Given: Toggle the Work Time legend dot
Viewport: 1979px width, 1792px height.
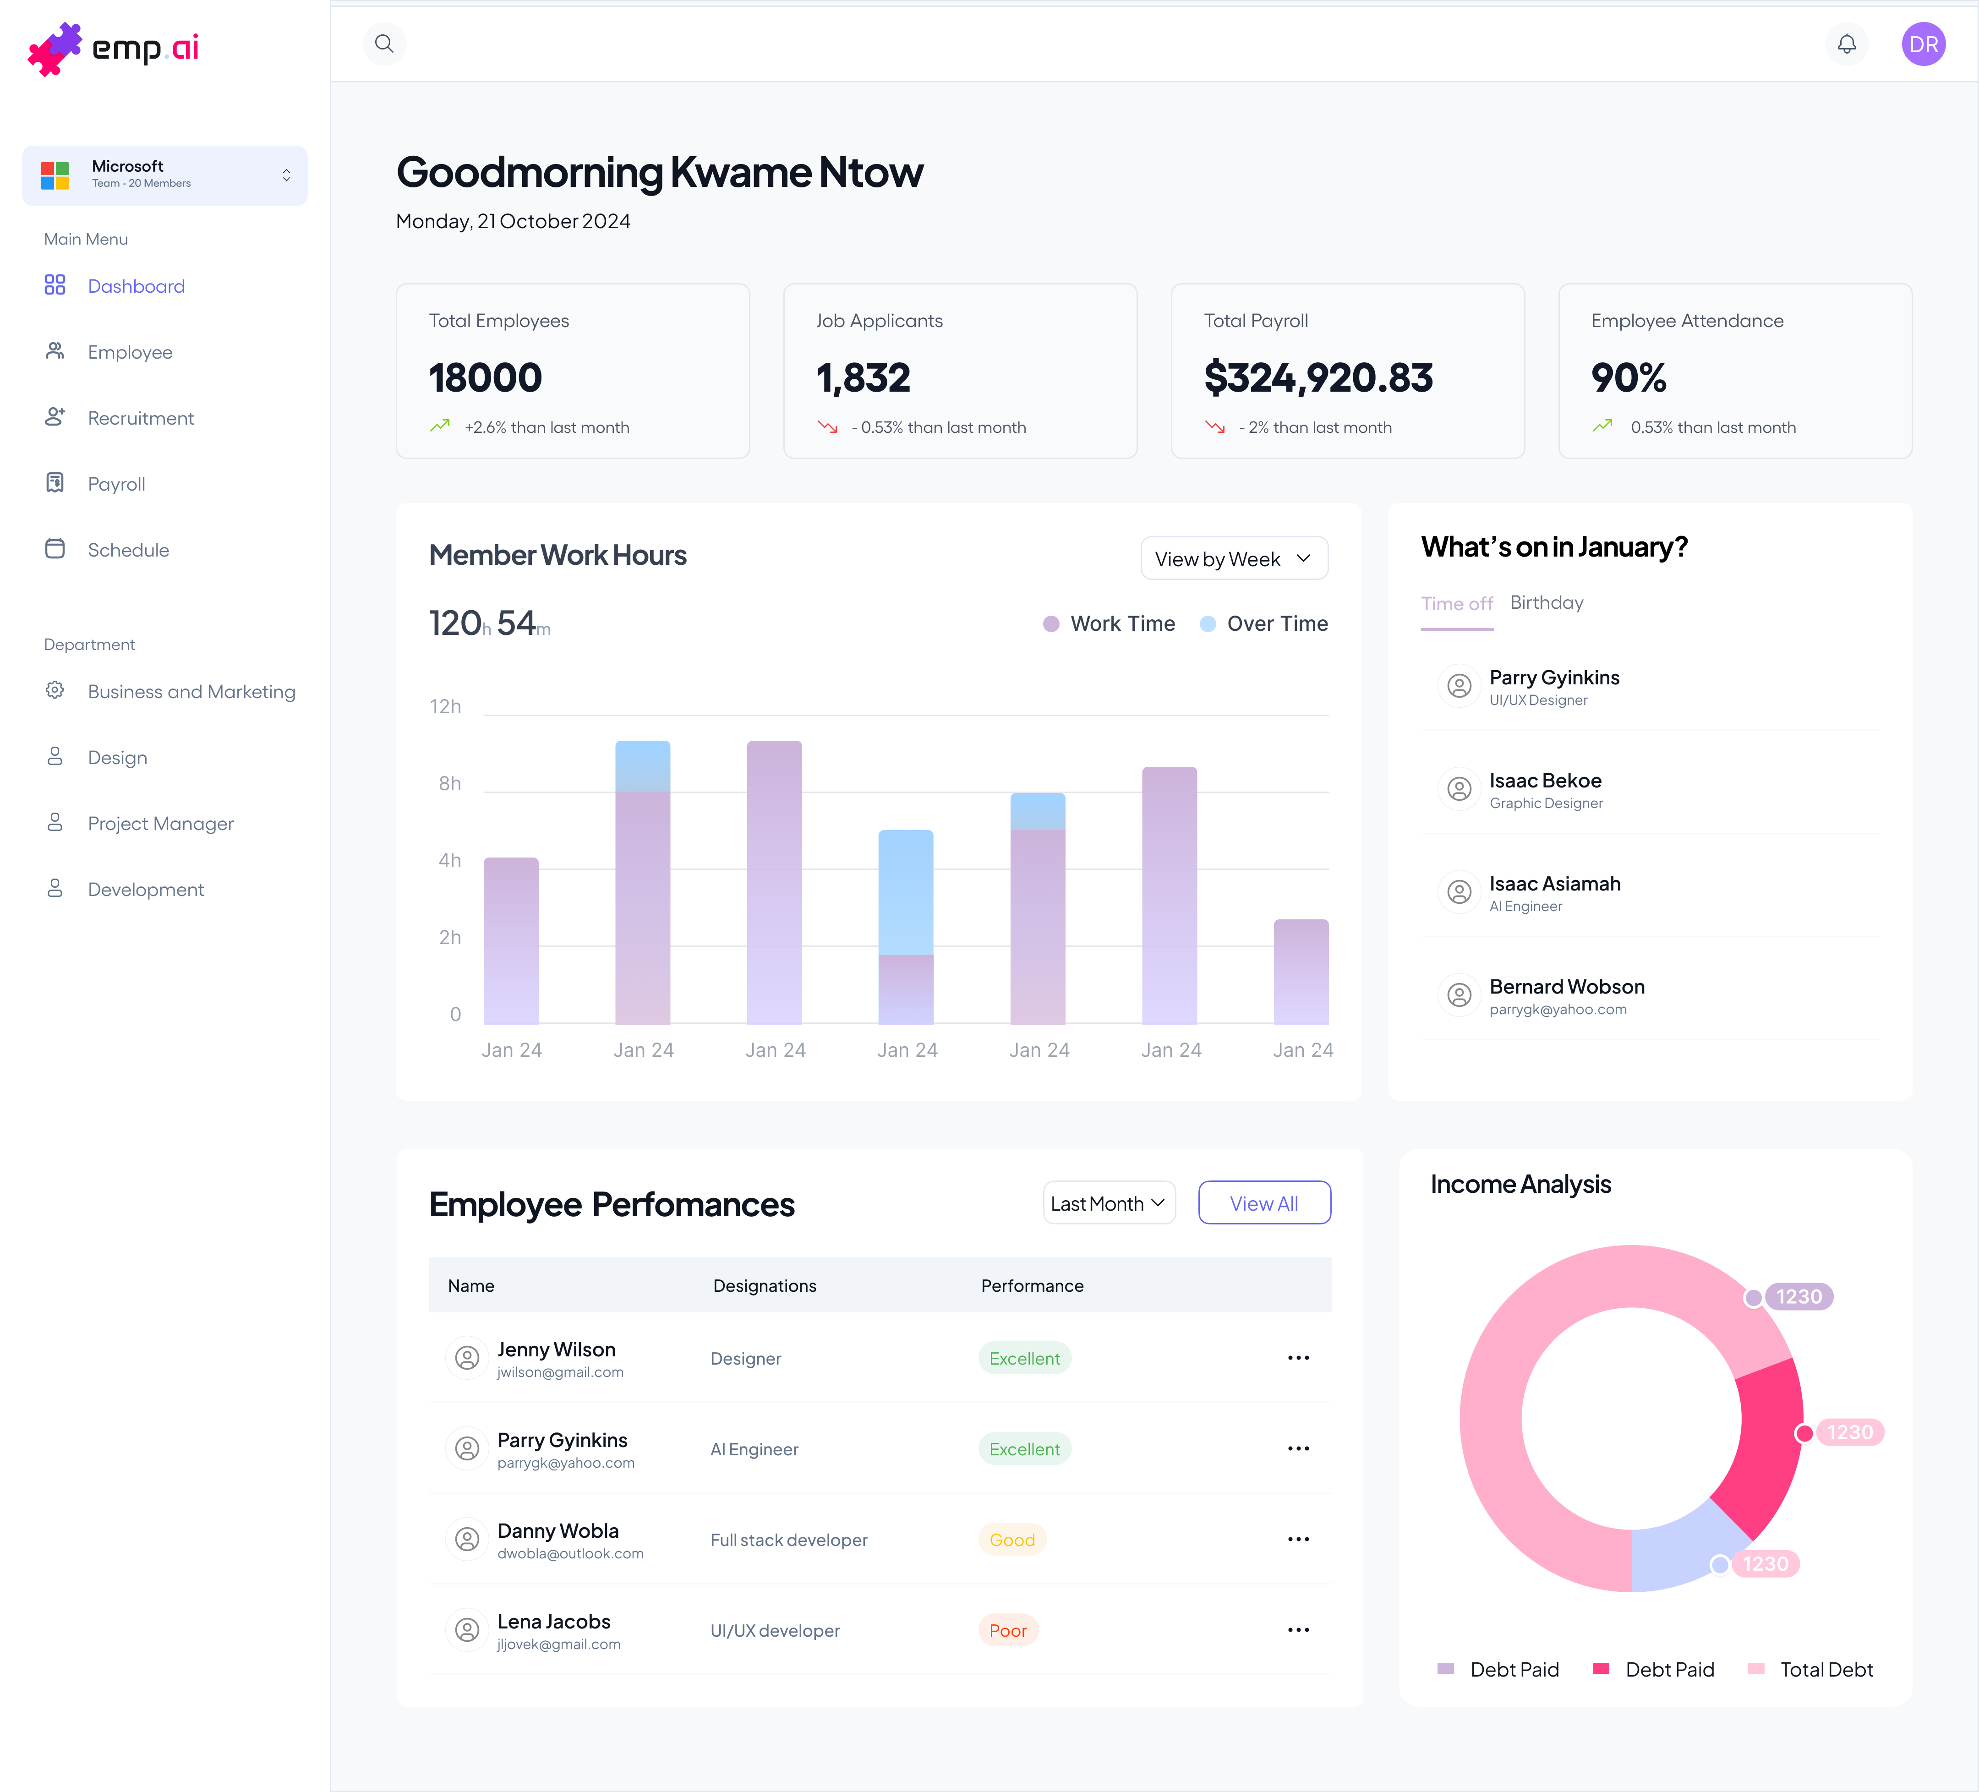Looking at the screenshot, I should tap(1050, 624).
